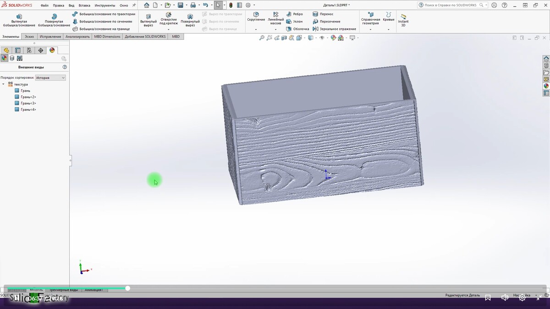Expand the Справочная геометрия dropdown arrow

pyautogui.click(x=370, y=29)
